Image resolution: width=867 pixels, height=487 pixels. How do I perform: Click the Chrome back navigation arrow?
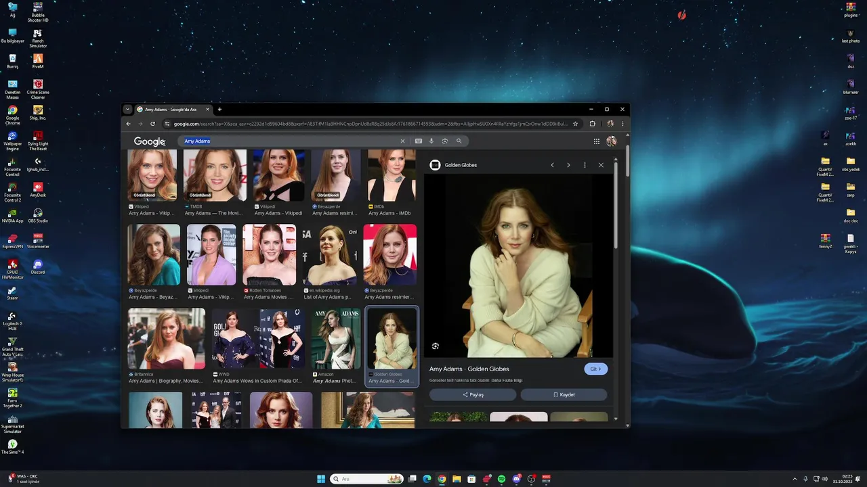pos(128,124)
